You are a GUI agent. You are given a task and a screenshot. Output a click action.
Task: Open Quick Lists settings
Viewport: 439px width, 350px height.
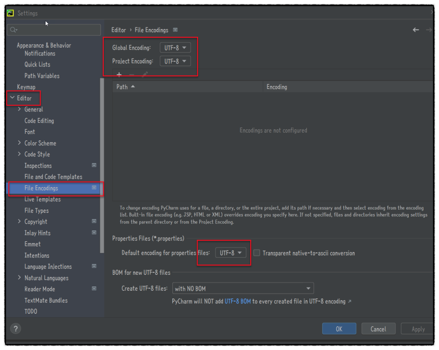coord(37,64)
